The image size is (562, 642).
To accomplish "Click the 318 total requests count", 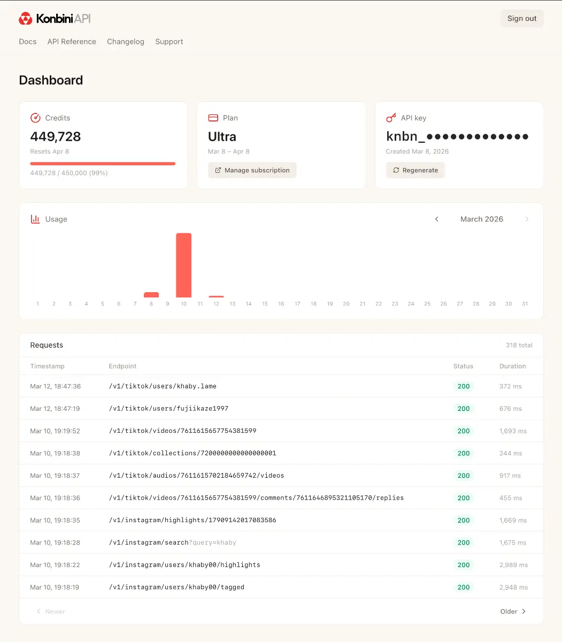I will 519,346.
